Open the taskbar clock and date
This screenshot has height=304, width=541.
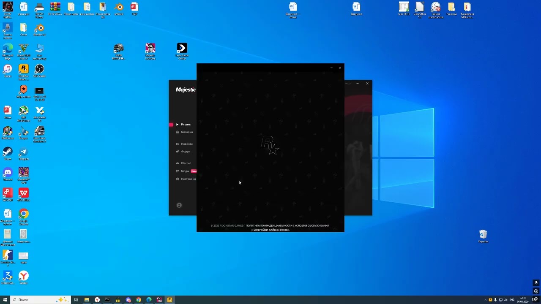522,300
